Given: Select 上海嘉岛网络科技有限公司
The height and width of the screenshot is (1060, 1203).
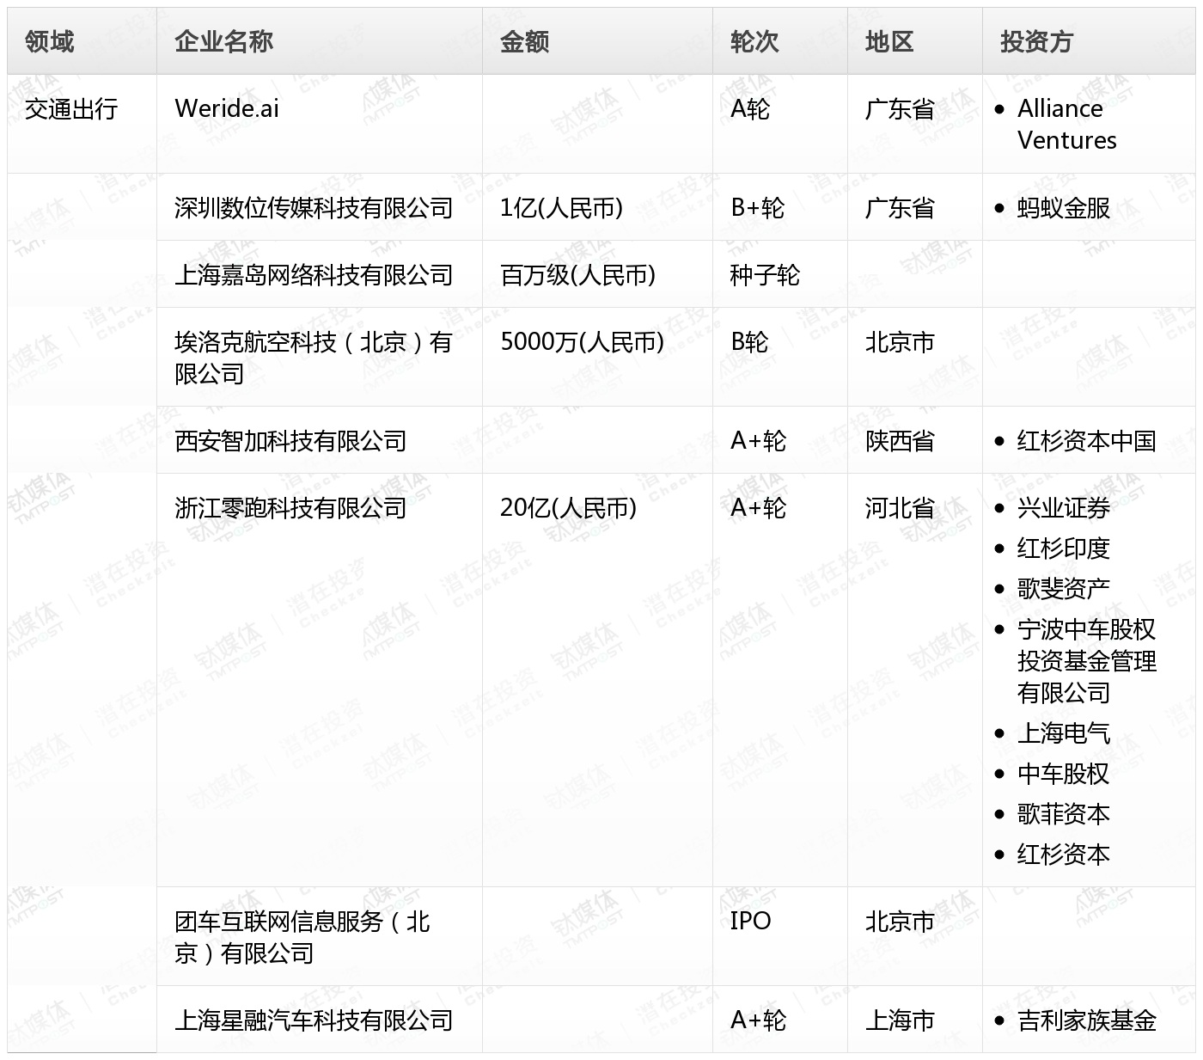Looking at the screenshot, I should coord(314,275).
